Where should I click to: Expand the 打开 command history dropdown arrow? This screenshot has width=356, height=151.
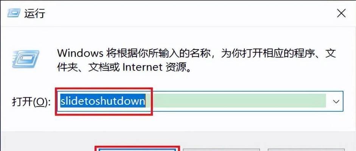point(336,102)
